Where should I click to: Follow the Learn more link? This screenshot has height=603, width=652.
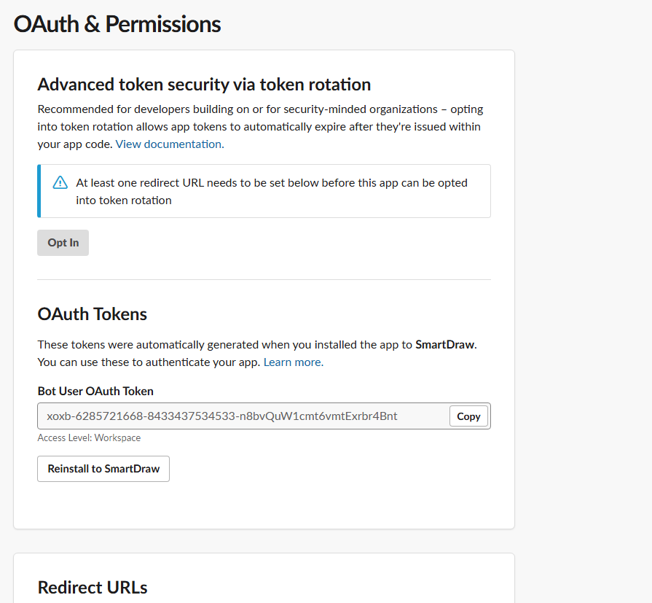(293, 362)
